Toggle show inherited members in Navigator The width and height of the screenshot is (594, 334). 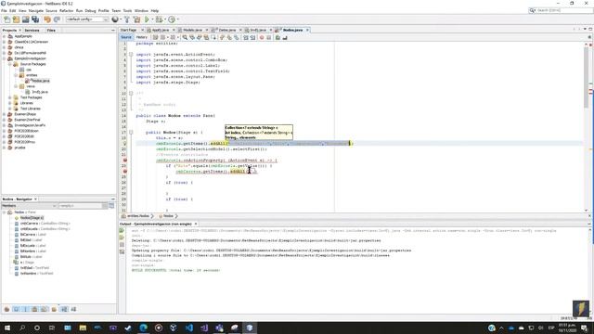[x=6, y=309]
